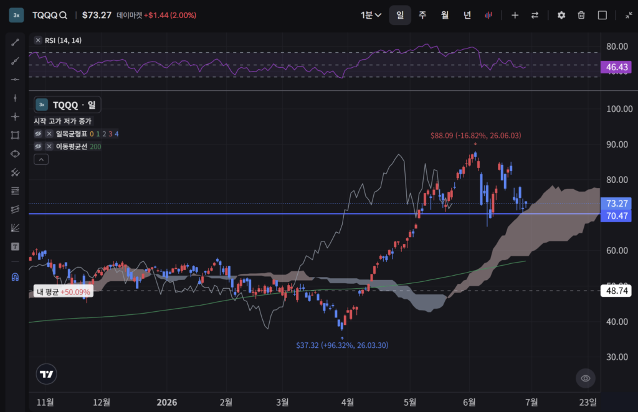Click the 100.00 price axis label
Screen dimensions: 638x412
[x=619, y=109]
